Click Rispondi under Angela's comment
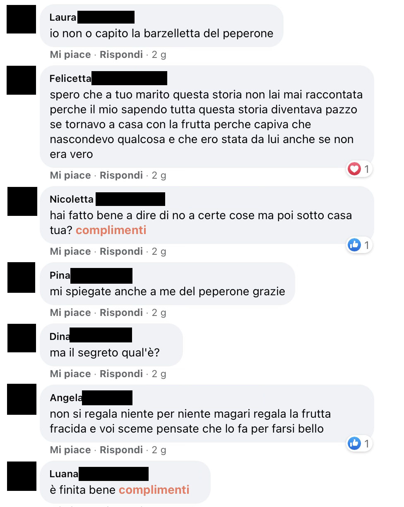Viewport: 404px width, 507px height. point(121,450)
